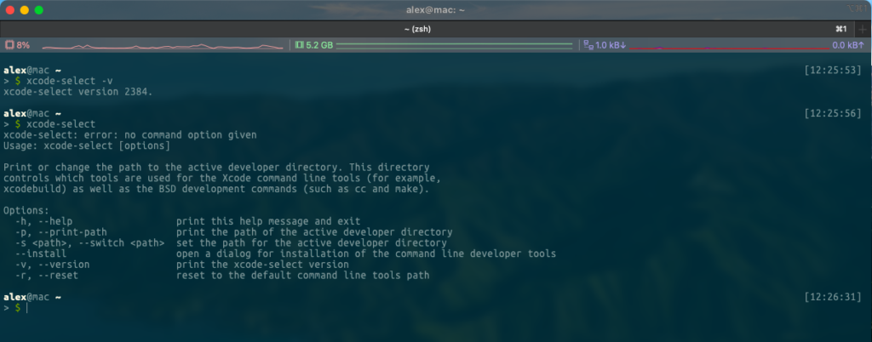Open a new tab with plus button

click(x=863, y=29)
